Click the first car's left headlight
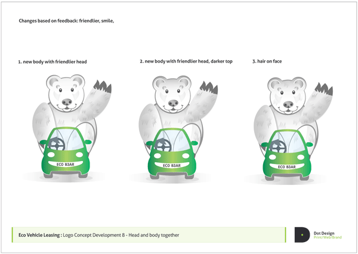The image size is (358, 254). [x=51, y=154]
